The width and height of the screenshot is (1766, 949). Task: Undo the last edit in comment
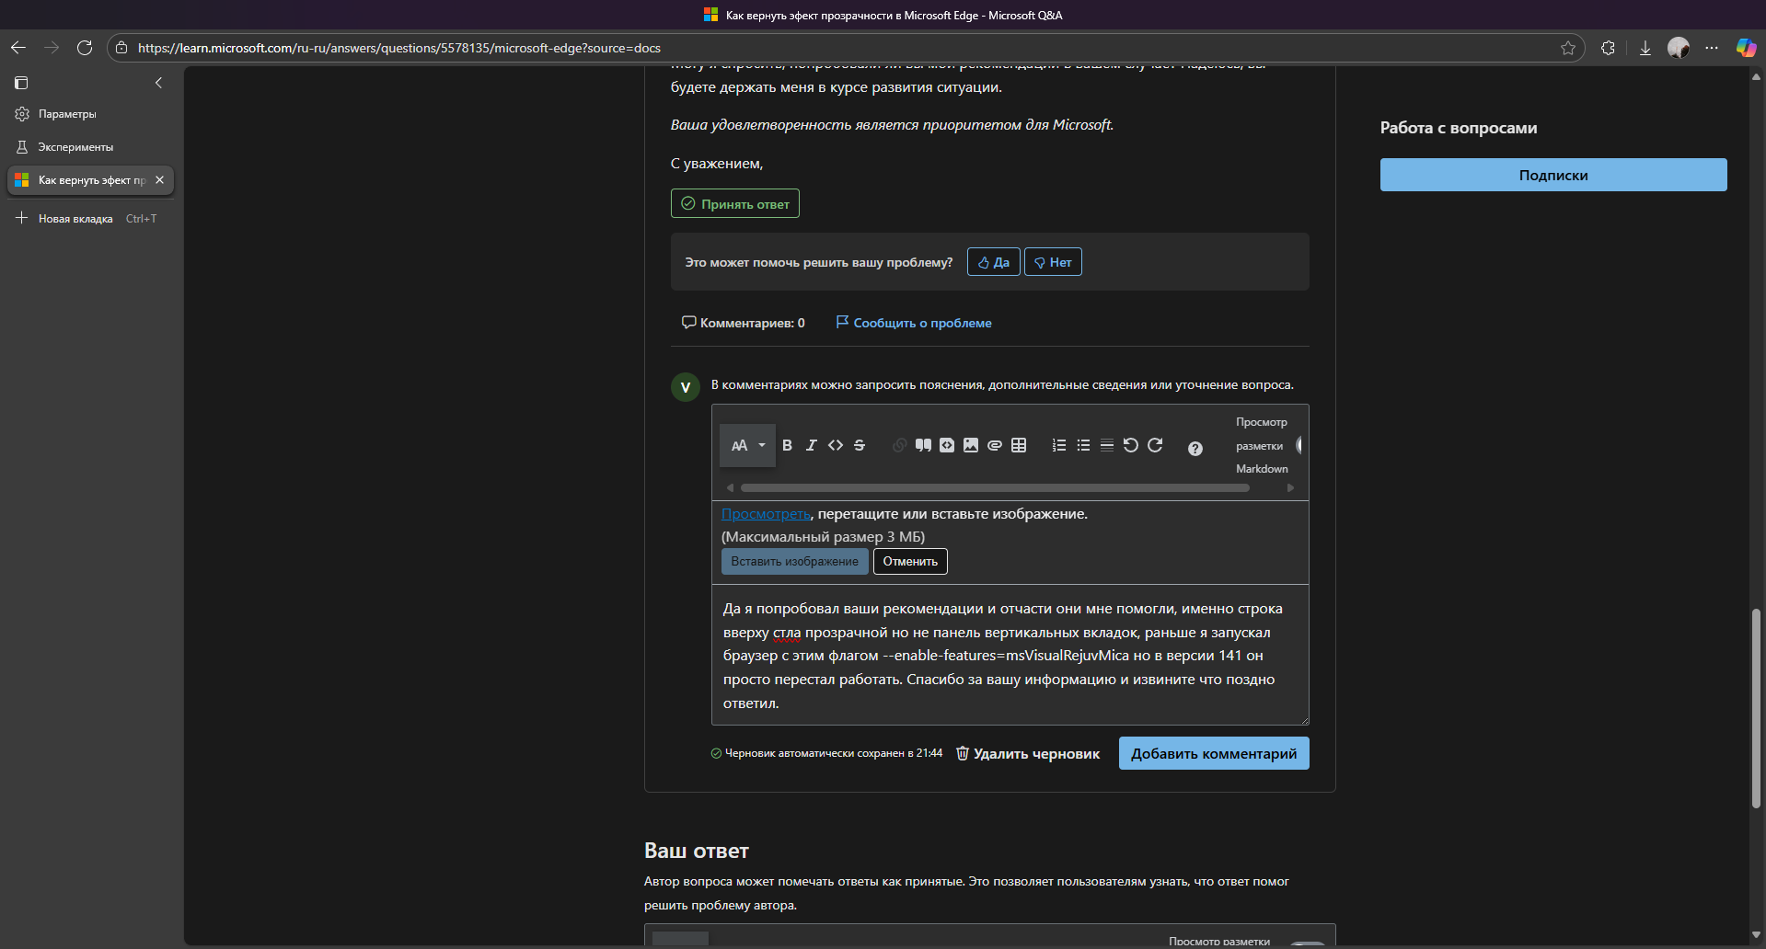pyautogui.click(x=1131, y=446)
